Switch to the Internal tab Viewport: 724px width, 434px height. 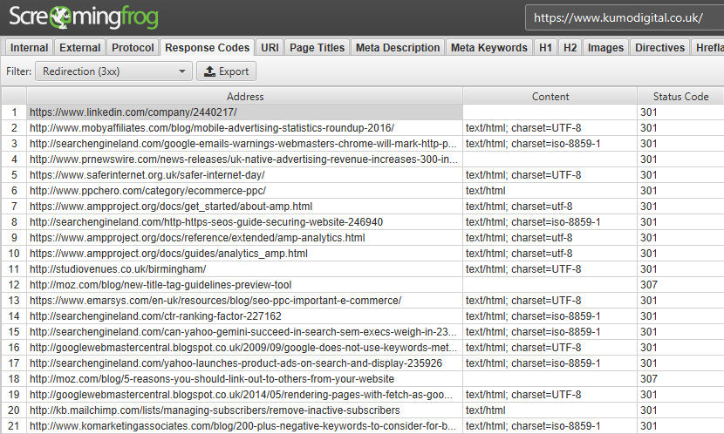pos(29,48)
